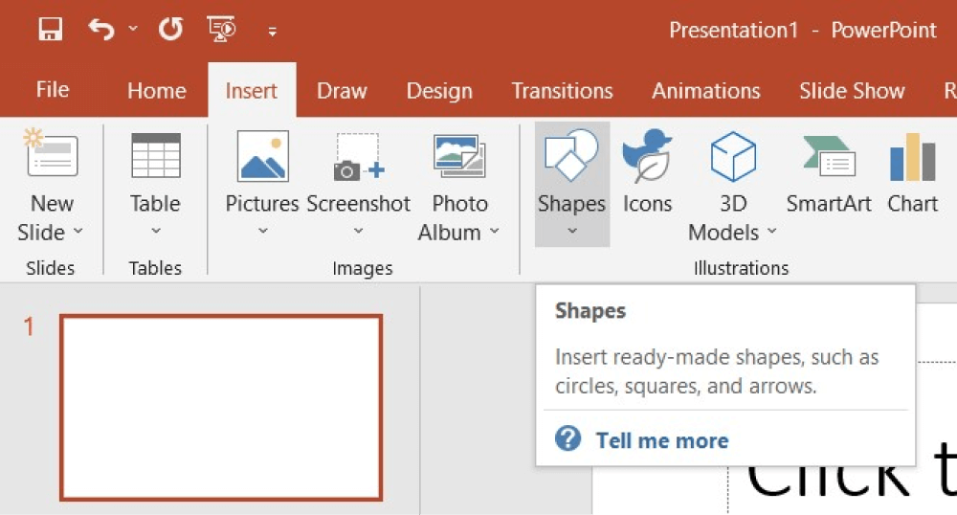Click the 3D Models cube icon
957x515 pixels.
tap(733, 156)
